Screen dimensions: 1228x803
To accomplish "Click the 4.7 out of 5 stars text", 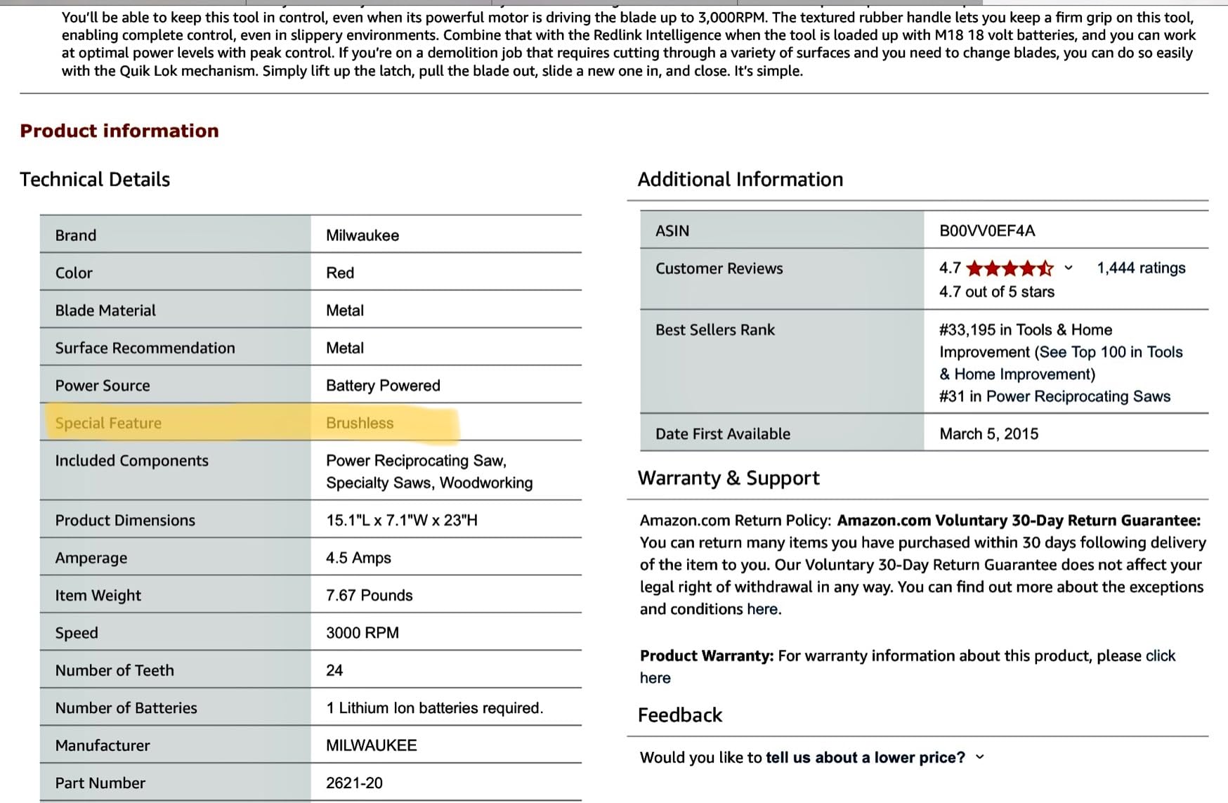I will pos(997,292).
